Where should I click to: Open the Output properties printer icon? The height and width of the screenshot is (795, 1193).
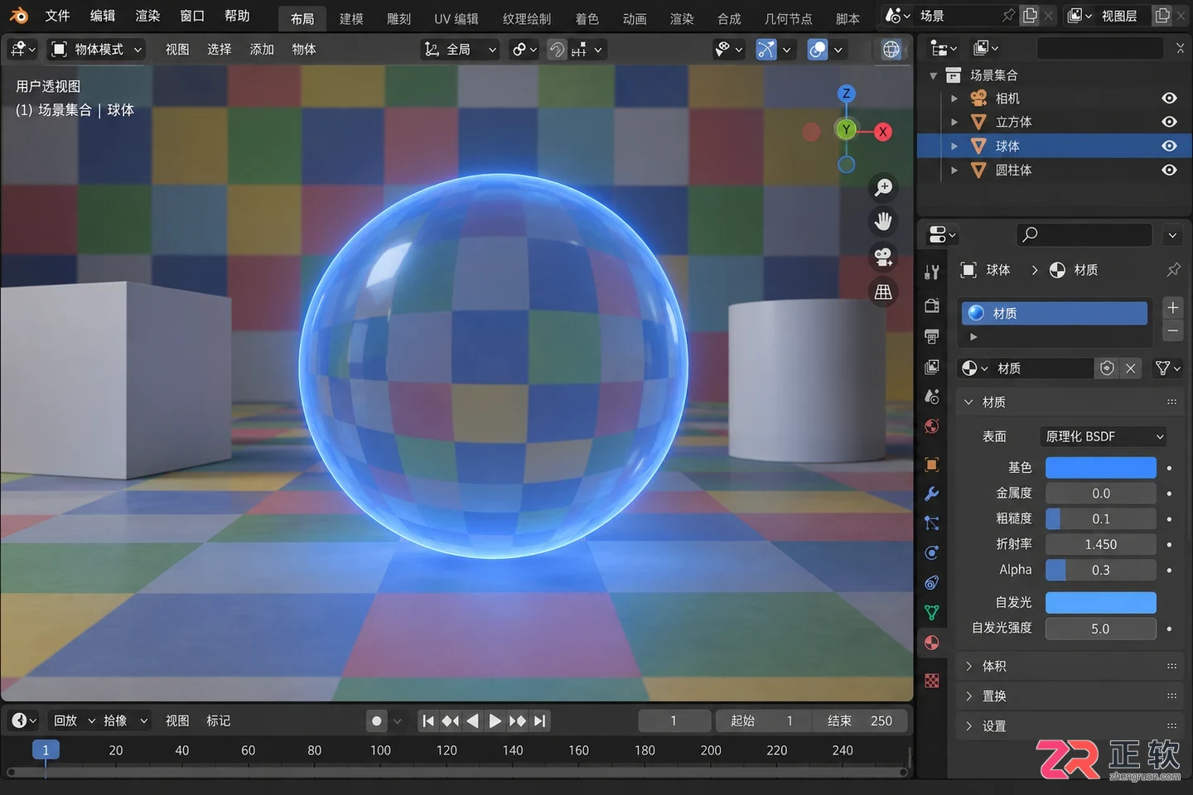pyautogui.click(x=932, y=336)
